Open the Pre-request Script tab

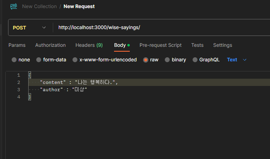[x=160, y=45]
